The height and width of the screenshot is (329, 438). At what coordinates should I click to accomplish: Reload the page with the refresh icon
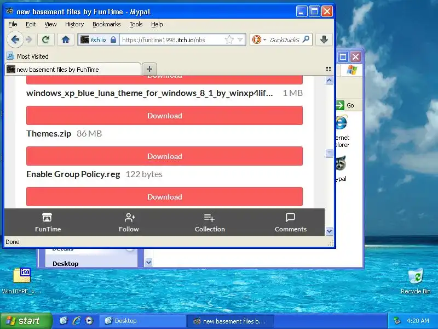pyautogui.click(x=46, y=39)
